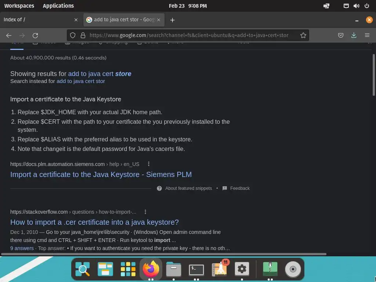The height and width of the screenshot is (282, 376).
Task: Open a new browser tab
Action: (173, 20)
